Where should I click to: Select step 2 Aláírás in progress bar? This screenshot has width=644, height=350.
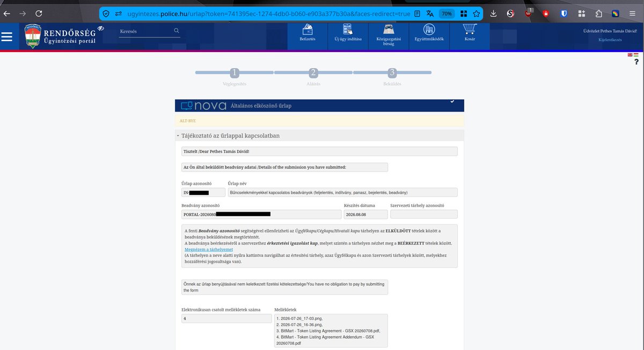click(x=313, y=73)
